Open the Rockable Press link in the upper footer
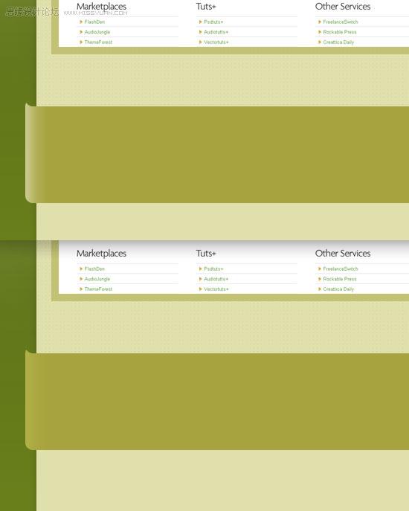This screenshot has height=511, width=409. pyautogui.click(x=340, y=32)
